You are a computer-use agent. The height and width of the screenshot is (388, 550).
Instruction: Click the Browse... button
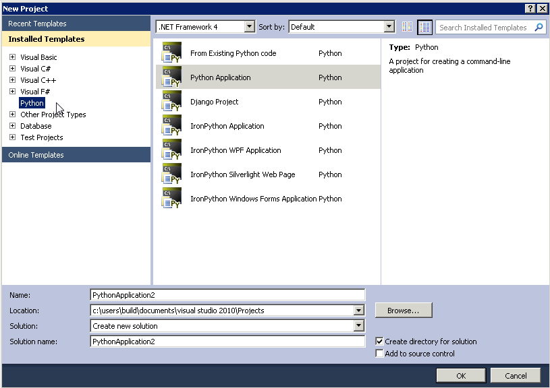click(404, 311)
